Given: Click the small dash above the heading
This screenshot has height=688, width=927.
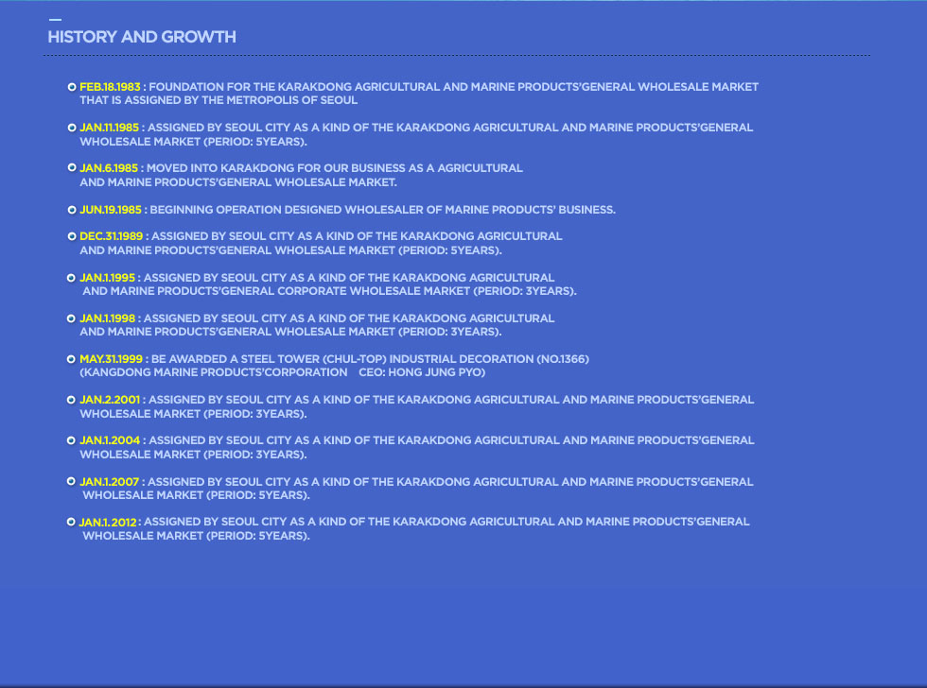Looking at the screenshot, I should coord(55,20).
